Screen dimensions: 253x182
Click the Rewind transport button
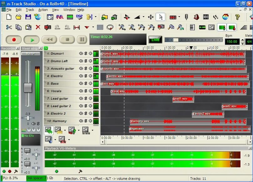[x=49, y=40]
